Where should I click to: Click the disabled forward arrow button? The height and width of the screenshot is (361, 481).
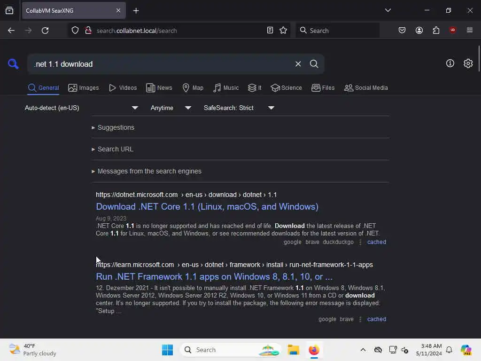(28, 31)
